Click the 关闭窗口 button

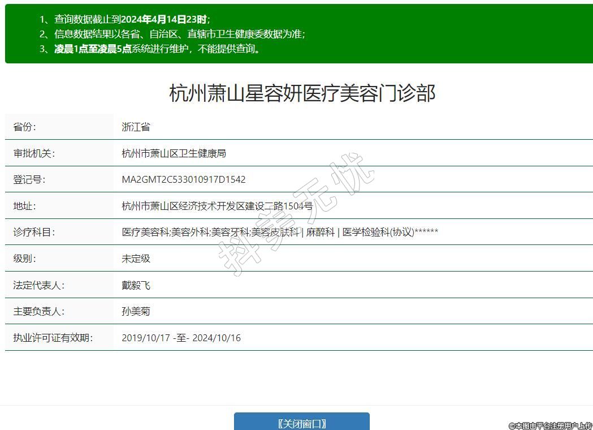click(x=302, y=423)
